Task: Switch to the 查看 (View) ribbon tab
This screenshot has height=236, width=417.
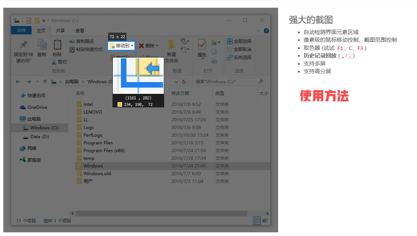Action: (x=79, y=30)
